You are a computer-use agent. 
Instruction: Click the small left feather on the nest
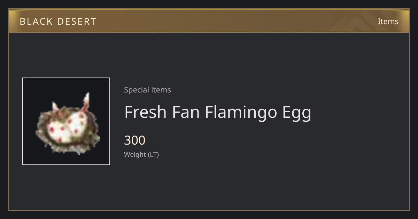(55, 106)
